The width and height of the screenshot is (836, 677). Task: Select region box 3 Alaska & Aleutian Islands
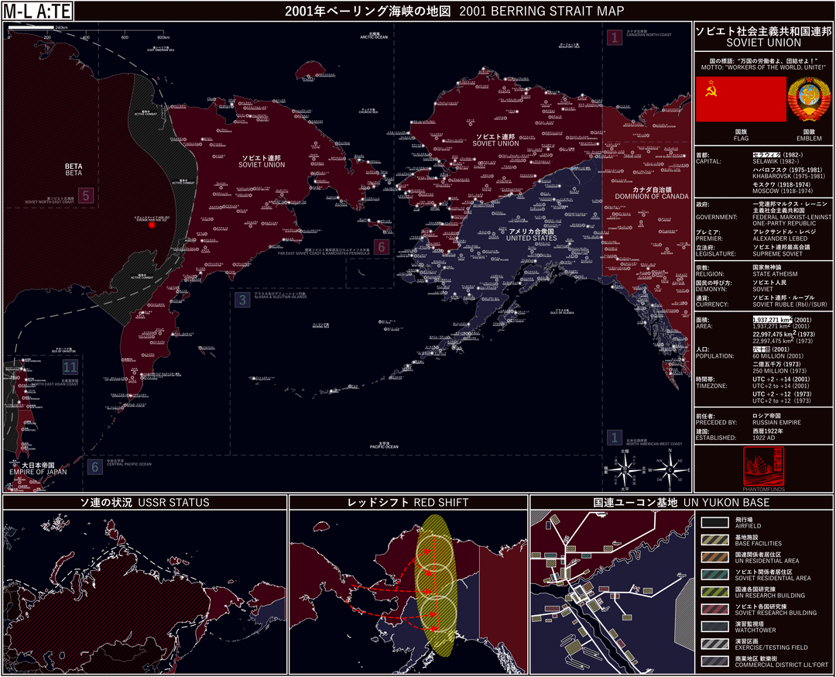point(242,300)
